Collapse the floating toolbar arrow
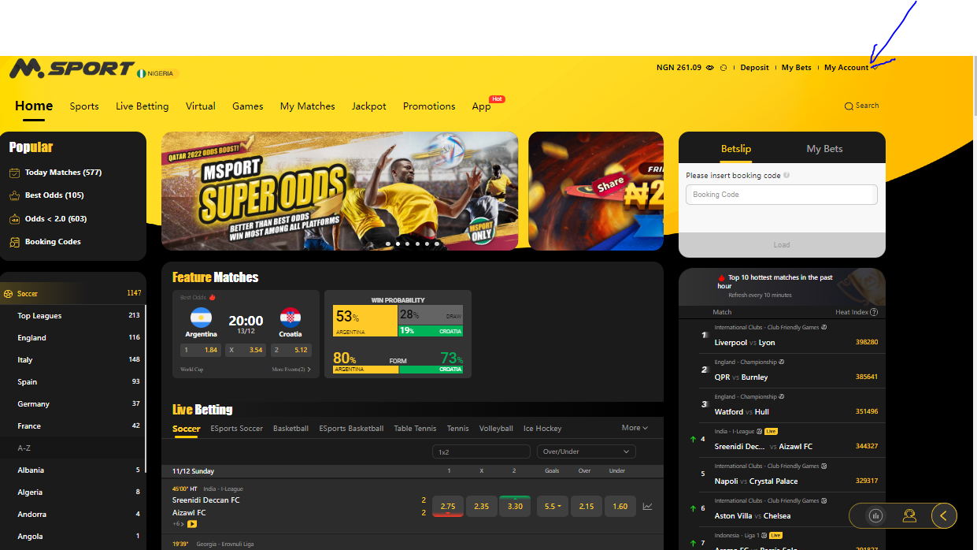The width and height of the screenshot is (977, 550). 944,516
